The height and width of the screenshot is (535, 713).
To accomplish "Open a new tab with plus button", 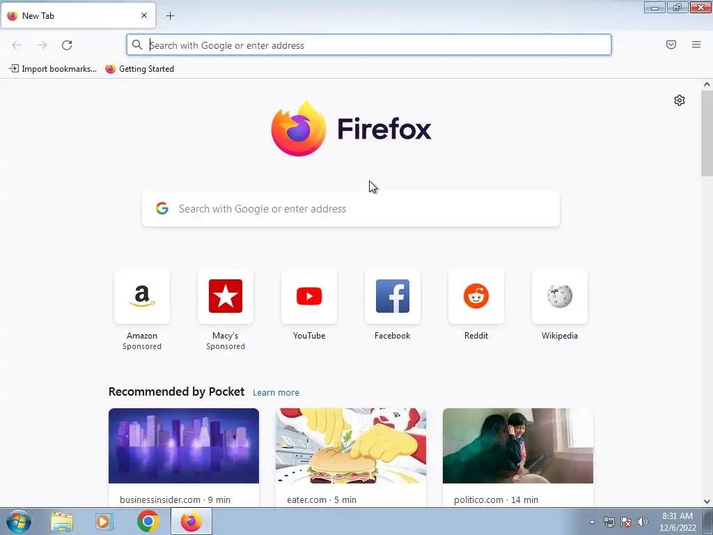I will [x=170, y=16].
